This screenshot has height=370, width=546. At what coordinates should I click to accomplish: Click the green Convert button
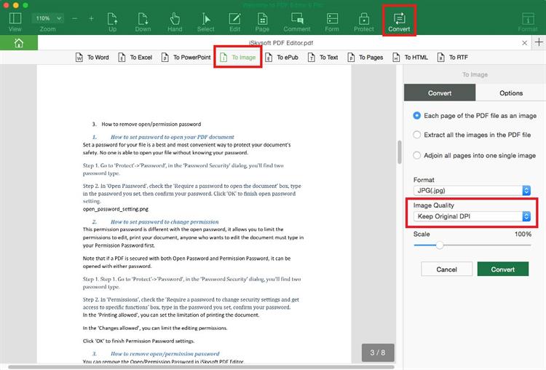tap(503, 269)
